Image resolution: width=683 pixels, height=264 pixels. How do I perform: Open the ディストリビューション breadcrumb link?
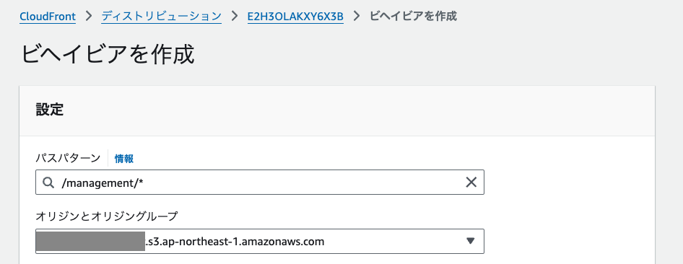[x=162, y=17]
